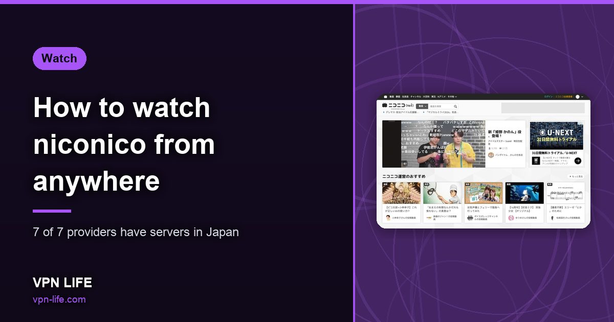Screen dimensions: 614x322
Task: Open デレマス news ticker link
Action: tap(402, 112)
